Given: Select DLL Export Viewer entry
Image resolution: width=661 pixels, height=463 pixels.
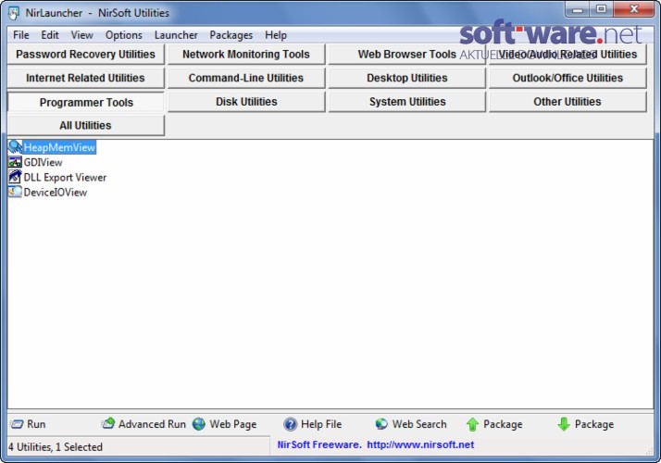Looking at the screenshot, I should [x=65, y=177].
